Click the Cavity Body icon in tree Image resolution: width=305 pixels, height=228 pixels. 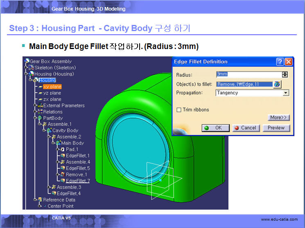pyautogui.click(x=49, y=130)
